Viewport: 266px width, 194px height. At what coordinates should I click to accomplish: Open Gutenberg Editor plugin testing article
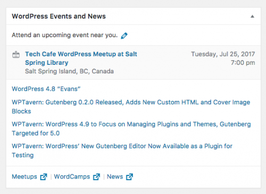(122, 150)
